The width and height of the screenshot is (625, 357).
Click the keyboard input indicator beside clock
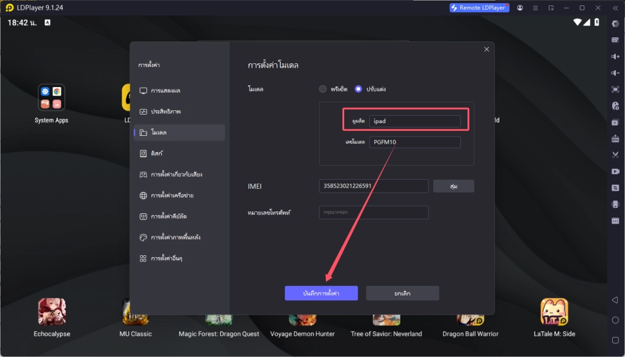(48, 23)
